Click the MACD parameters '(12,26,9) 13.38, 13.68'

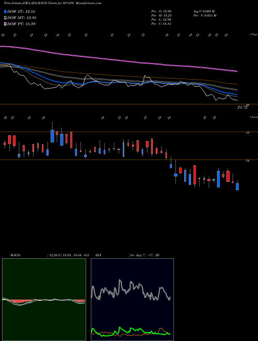[x=64, y=255]
